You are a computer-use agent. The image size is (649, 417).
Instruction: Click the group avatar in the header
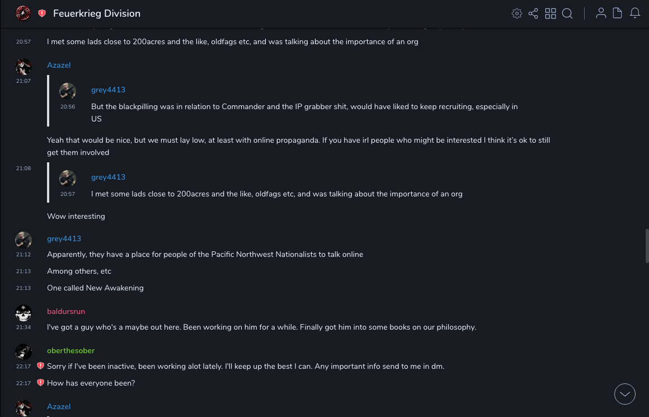pyautogui.click(x=23, y=13)
